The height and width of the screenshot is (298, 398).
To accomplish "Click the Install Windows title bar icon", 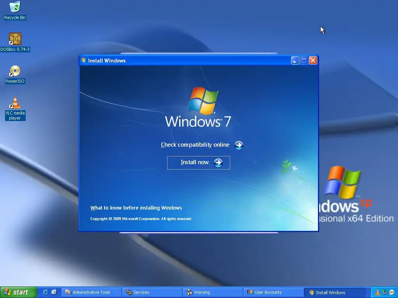I will tap(84, 60).
